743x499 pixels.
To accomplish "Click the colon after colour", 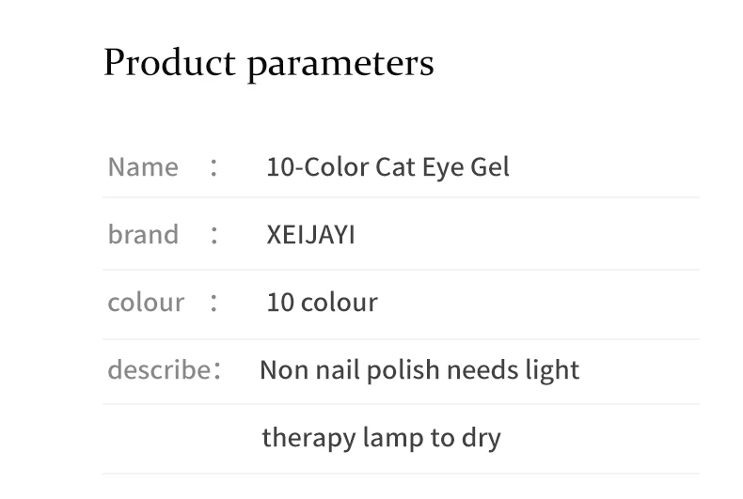I will pos(214,303).
